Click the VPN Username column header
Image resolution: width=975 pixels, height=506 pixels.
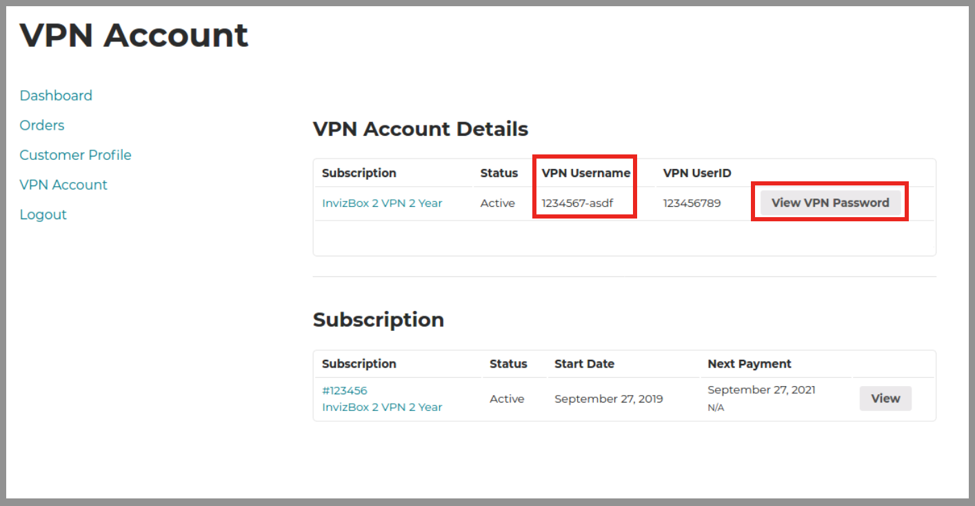click(x=586, y=173)
